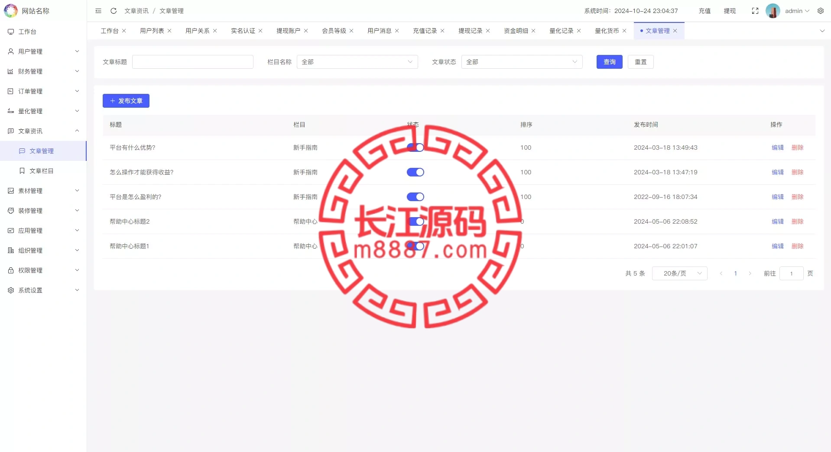Toggle status switch for 帮助中心标题2
831x452 pixels.
click(415, 221)
